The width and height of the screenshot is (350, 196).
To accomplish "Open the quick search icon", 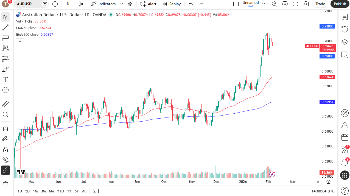I will click(274, 4).
